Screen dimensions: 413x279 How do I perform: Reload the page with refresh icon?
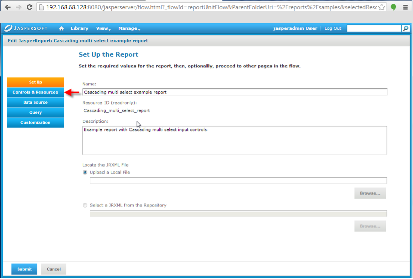point(29,7)
